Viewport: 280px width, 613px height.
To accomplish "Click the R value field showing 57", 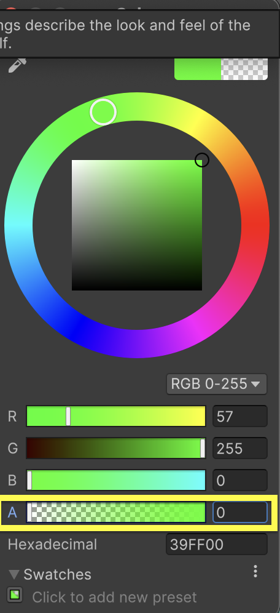I will [x=240, y=416].
